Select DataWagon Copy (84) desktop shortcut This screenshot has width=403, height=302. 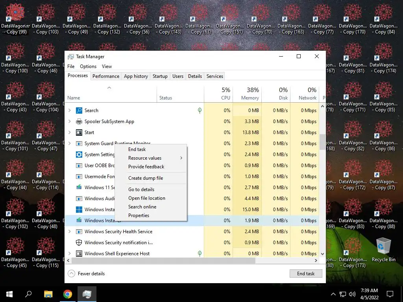point(383,20)
